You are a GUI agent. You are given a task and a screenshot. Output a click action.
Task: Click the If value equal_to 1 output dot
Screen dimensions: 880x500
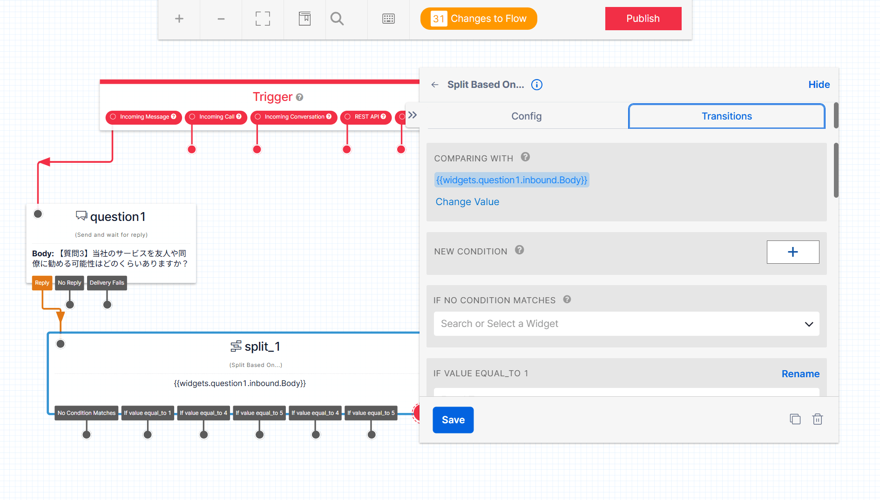[x=148, y=435]
